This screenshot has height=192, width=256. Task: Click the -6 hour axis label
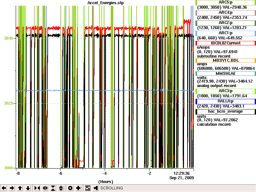click(60, 173)
